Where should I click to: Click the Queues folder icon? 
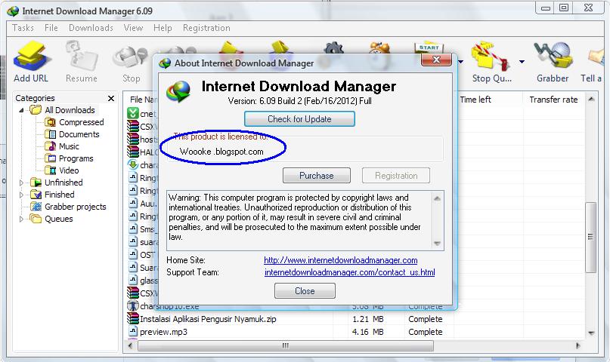[36, 219]
